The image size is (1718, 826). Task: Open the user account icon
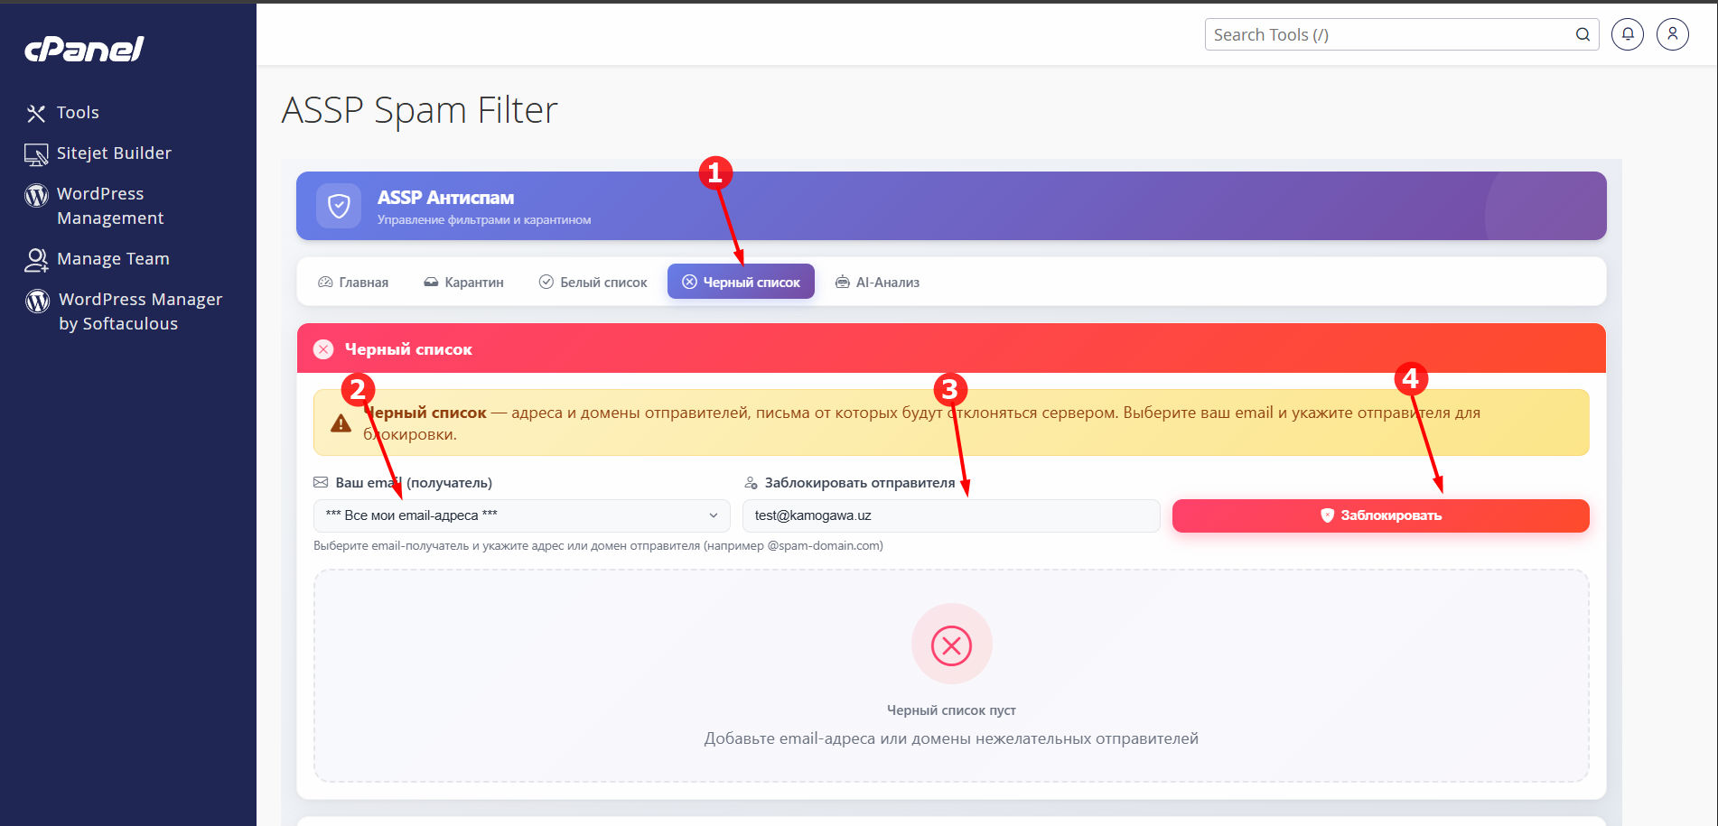[x=1673, y=34]
